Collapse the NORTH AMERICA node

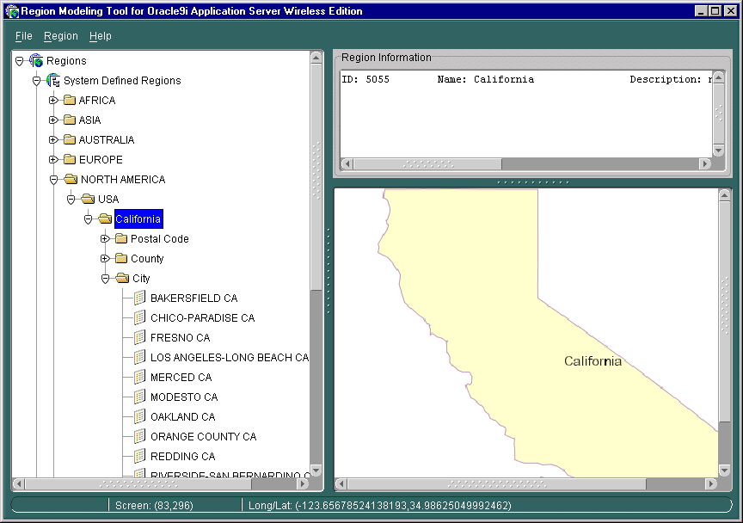(x=53, y=180)
